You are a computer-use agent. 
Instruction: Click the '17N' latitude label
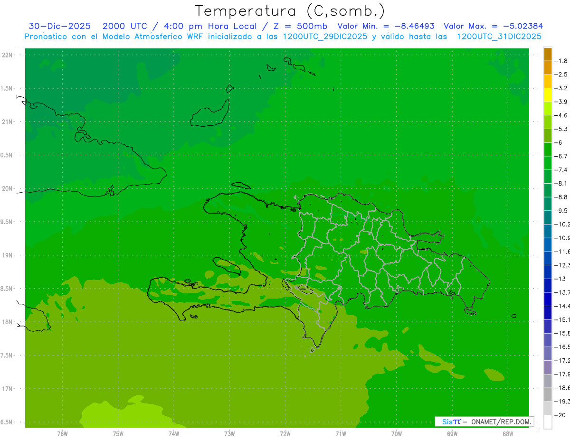coord(7,389)
